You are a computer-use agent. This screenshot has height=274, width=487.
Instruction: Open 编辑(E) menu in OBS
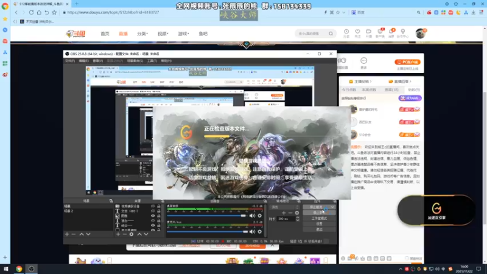[84, 61]
